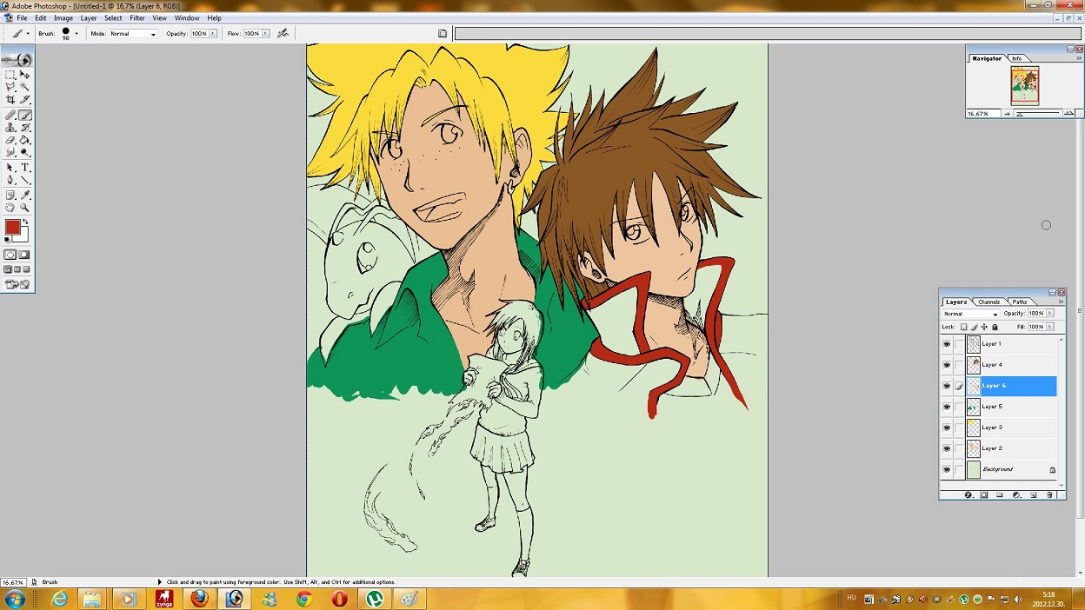
Task: Open painting Mode dropdown in options bar
Action: [133, 33]
